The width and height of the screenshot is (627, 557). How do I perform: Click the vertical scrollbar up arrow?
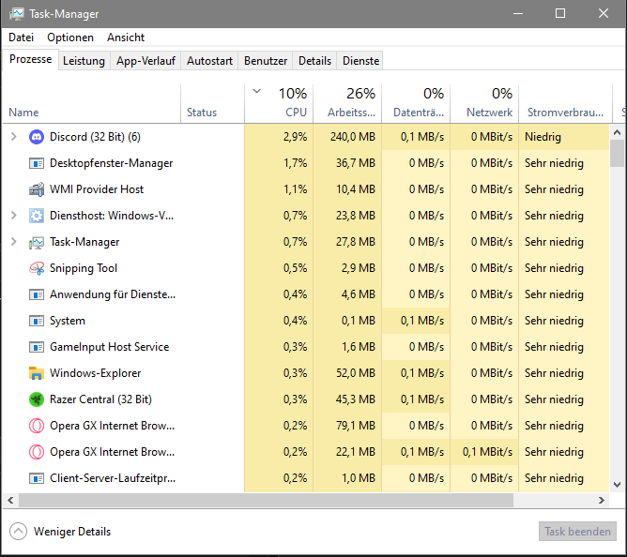pos(617,132)
